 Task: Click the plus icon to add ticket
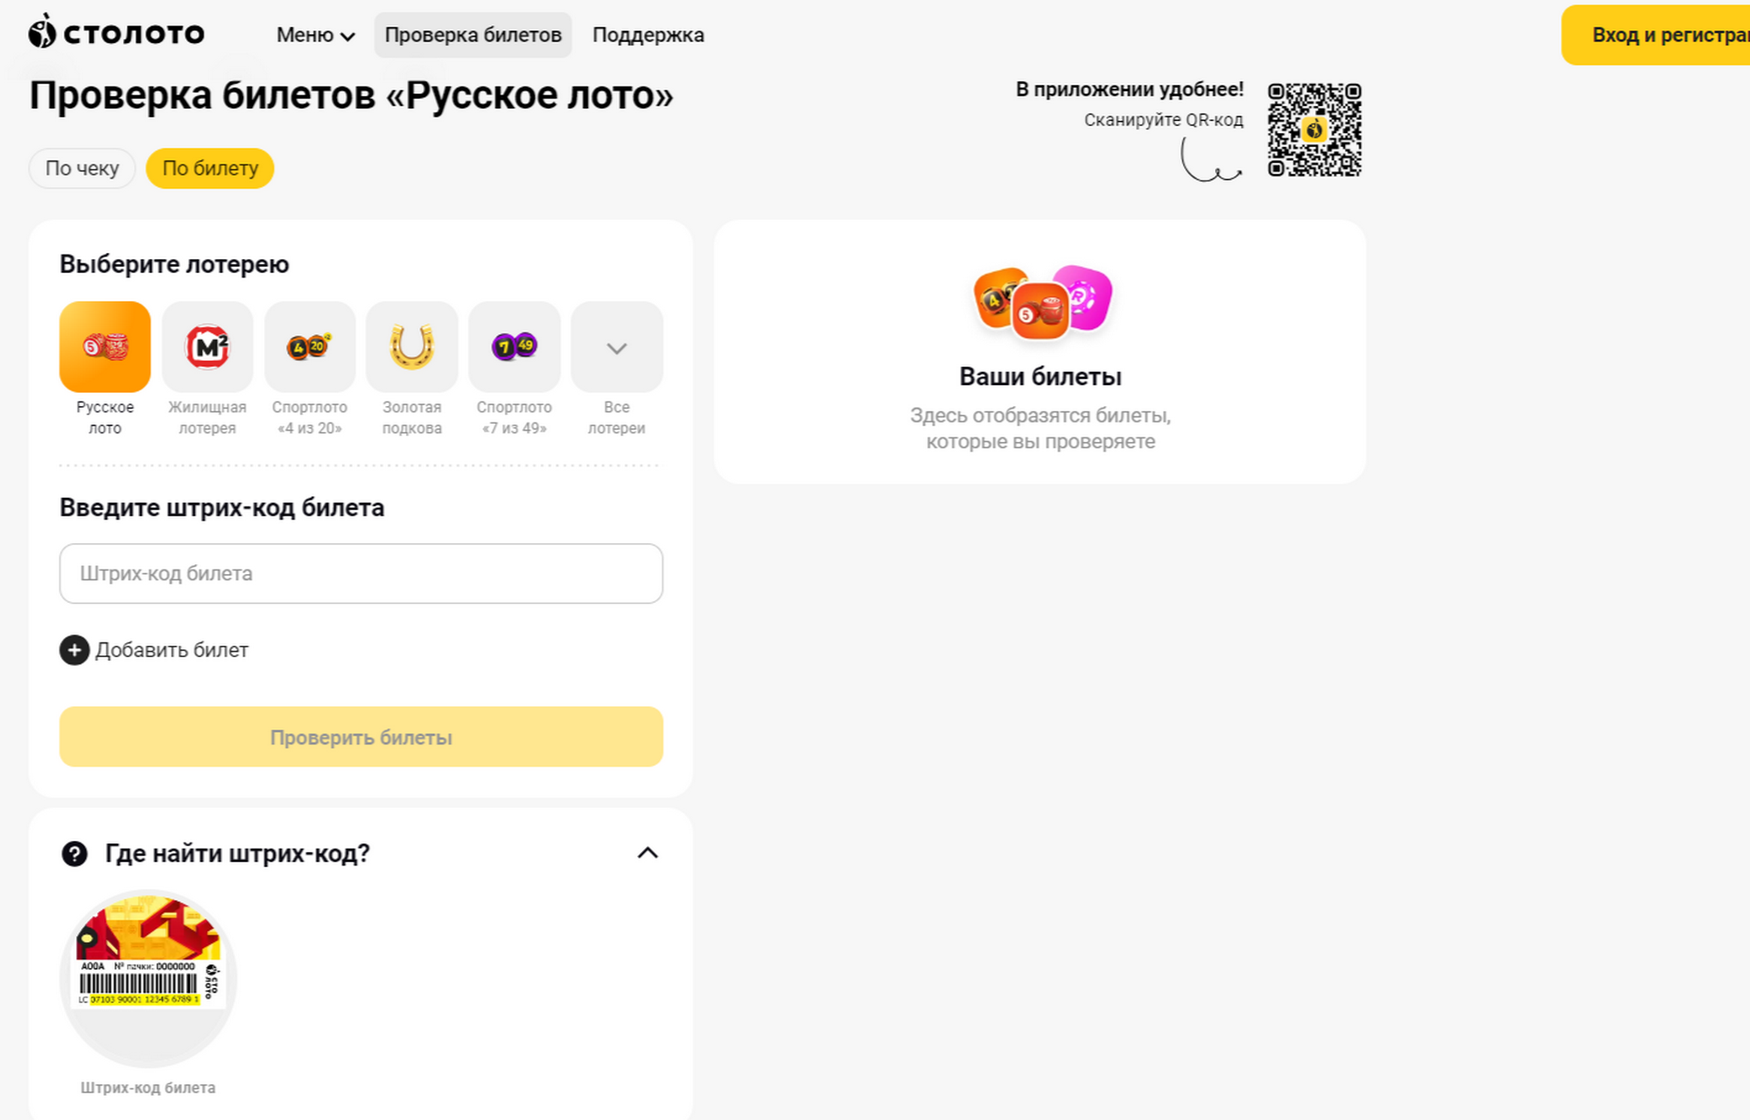(74, 650)
